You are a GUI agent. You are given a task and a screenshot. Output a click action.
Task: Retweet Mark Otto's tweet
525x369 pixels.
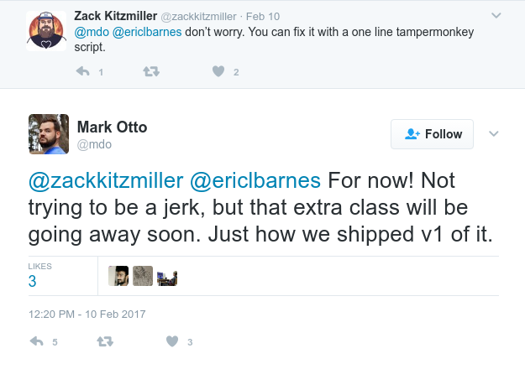105,341
